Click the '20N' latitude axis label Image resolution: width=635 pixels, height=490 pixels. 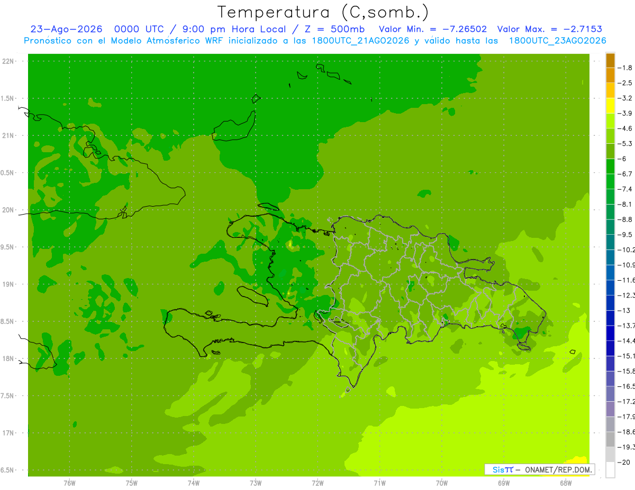pos(8,210)
